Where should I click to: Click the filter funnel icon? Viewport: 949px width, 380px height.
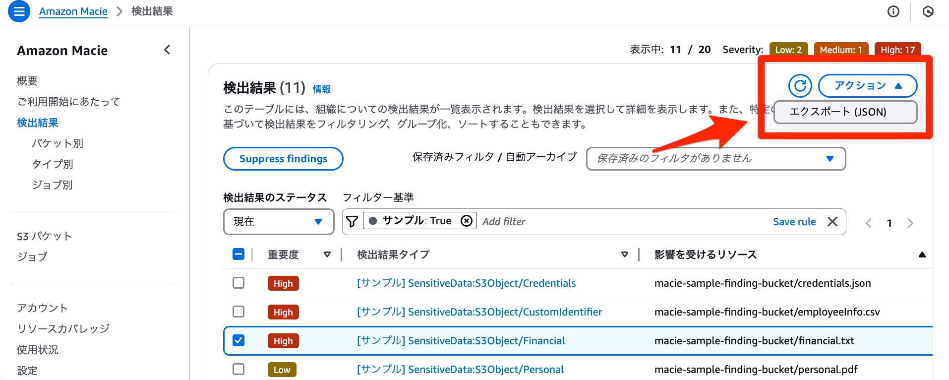click(352, 221)
